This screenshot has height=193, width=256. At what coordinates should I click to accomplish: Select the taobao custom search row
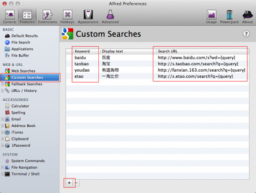(157, 64)
